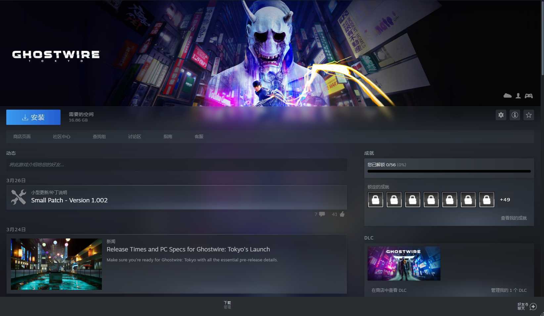Open the game info icon

[515, 115]
